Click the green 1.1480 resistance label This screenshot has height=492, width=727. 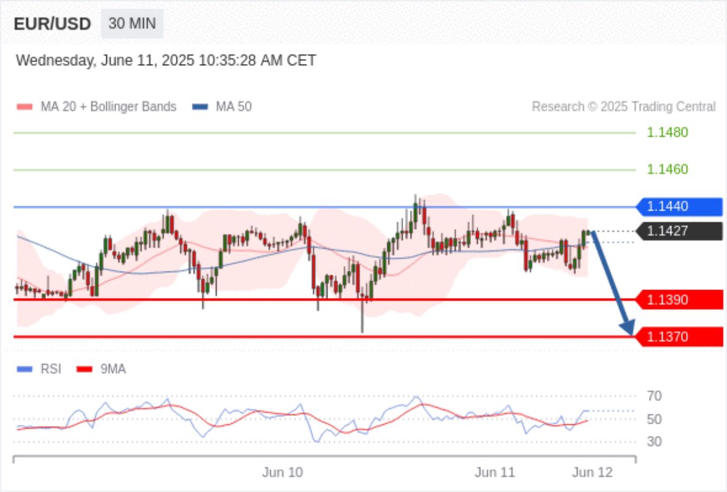pos(667,132)
